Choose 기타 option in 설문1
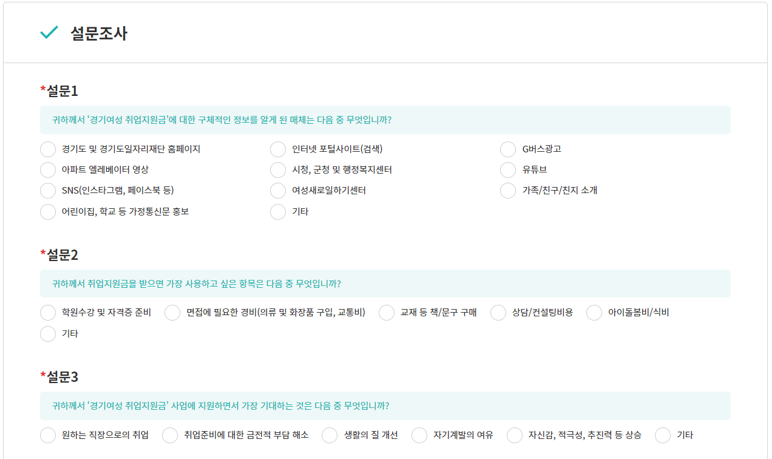Viewport: 772px width, 459px height. (277, 211)
